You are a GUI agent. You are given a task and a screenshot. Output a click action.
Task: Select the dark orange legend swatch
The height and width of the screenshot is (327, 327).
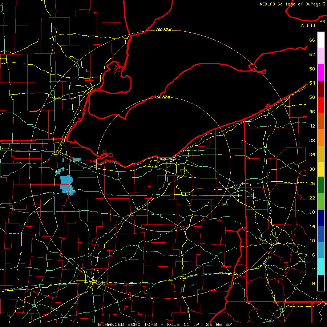click(321, 121)
